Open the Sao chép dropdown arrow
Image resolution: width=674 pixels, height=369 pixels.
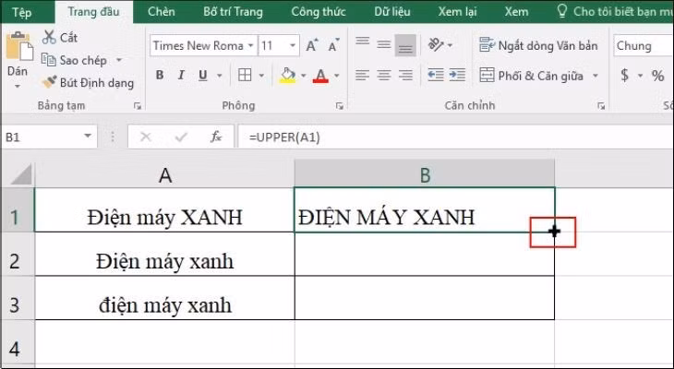[119, 60]
